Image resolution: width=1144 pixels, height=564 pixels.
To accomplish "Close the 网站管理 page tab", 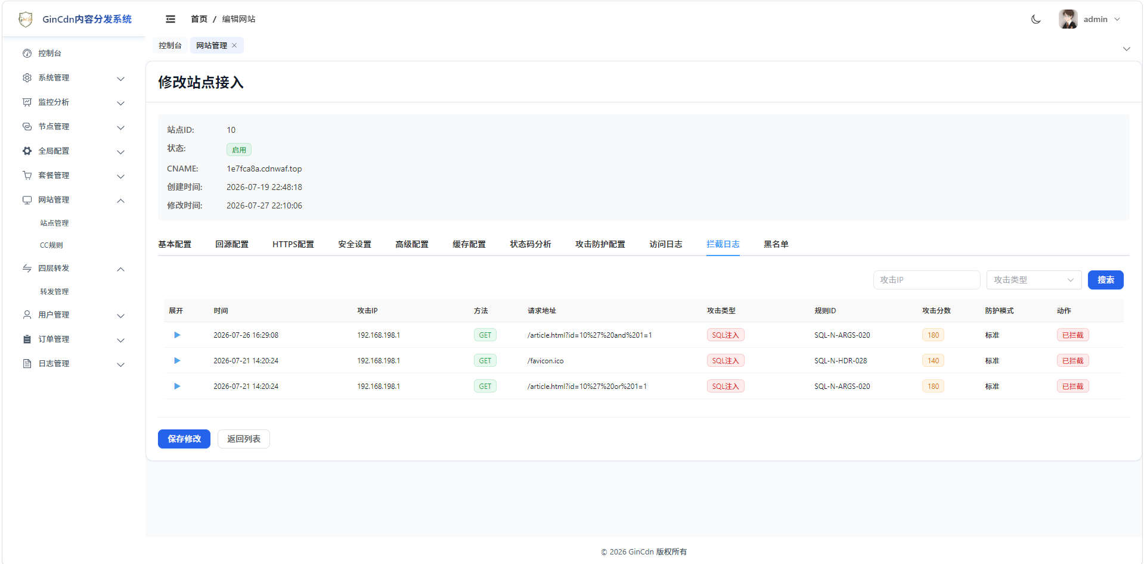I will [x=234, y=45].
